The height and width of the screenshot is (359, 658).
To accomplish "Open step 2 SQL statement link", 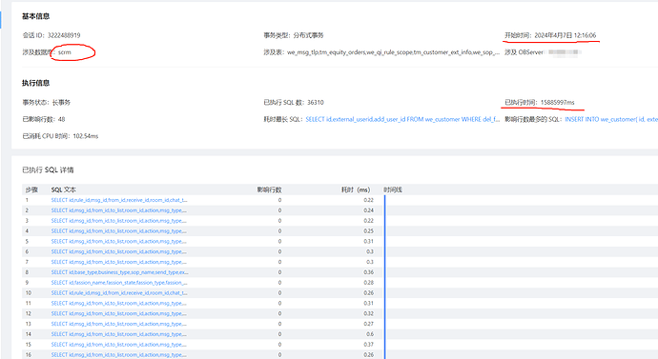I will pos(119,210).
